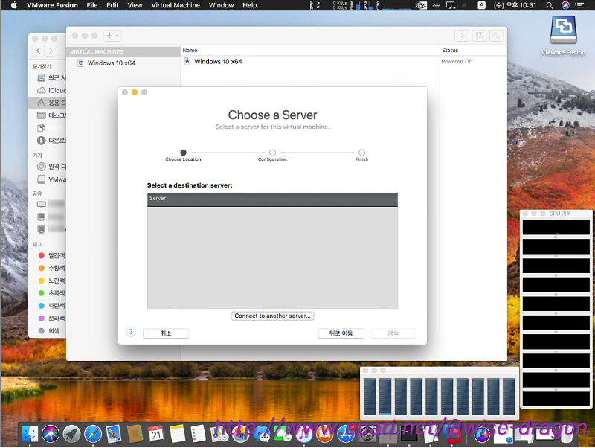Open the Apple menu
This screenshot has width=595, height=448.
tap(13, 5)
